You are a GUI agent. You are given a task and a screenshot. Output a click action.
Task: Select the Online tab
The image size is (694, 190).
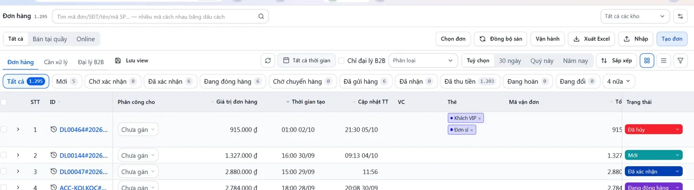click(85, 39)
